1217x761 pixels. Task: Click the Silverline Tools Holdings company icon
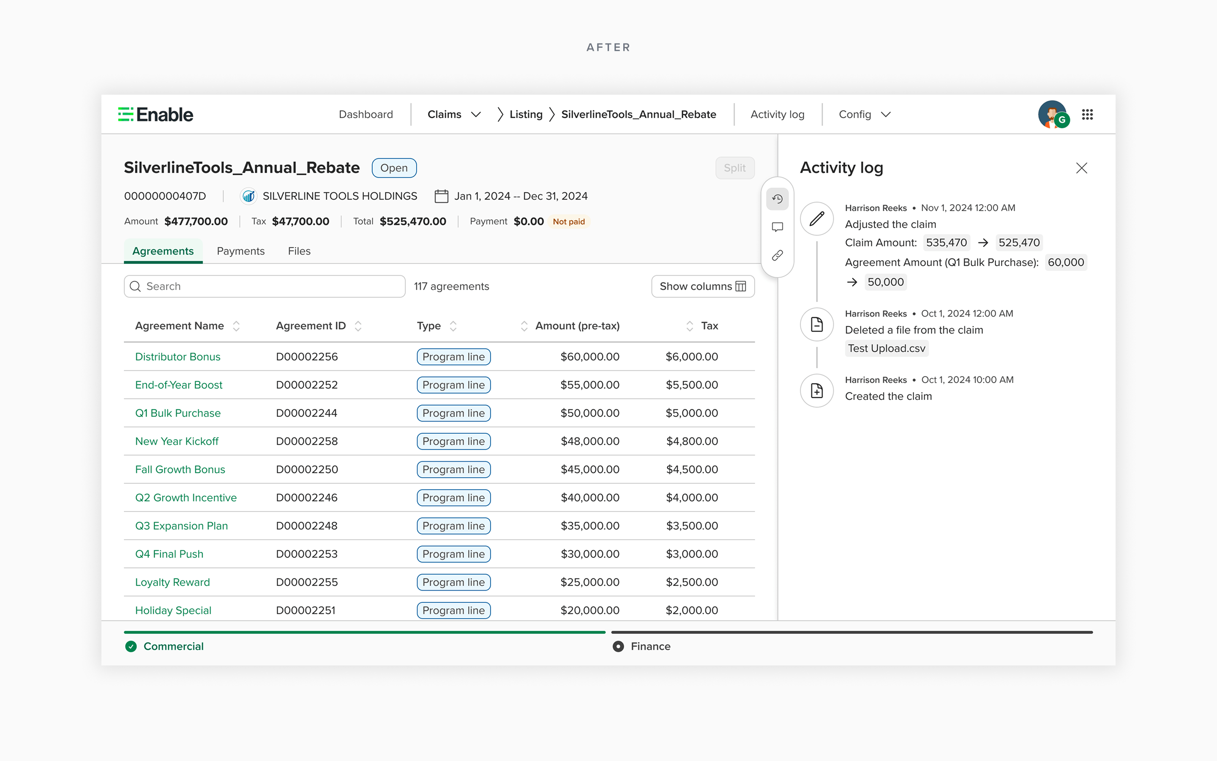[248, 196]
